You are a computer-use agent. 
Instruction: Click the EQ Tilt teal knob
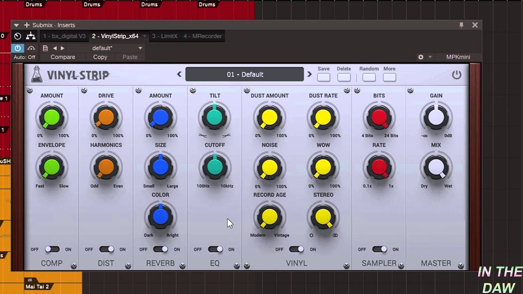[215, 118]
